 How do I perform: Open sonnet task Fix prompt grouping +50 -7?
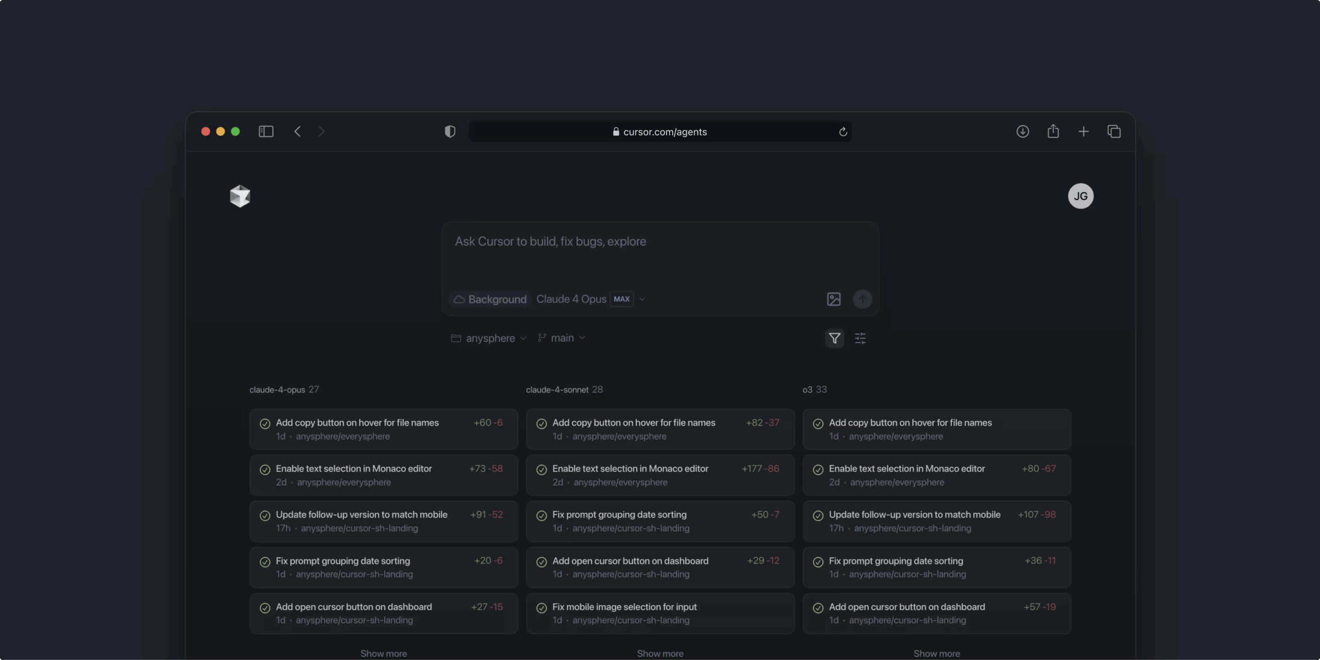point(660,521)
